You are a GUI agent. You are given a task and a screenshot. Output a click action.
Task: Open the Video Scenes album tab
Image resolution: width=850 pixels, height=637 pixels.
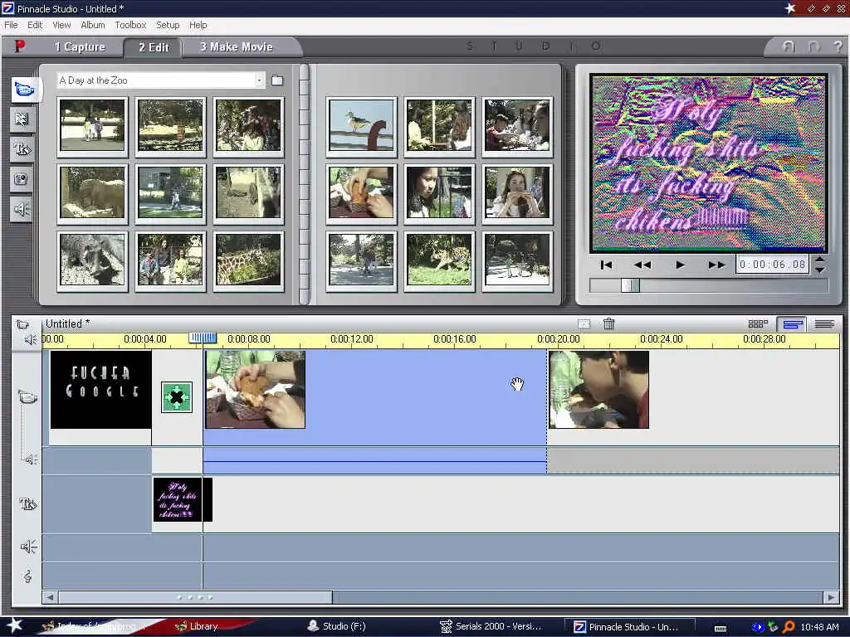pos(24,89)
